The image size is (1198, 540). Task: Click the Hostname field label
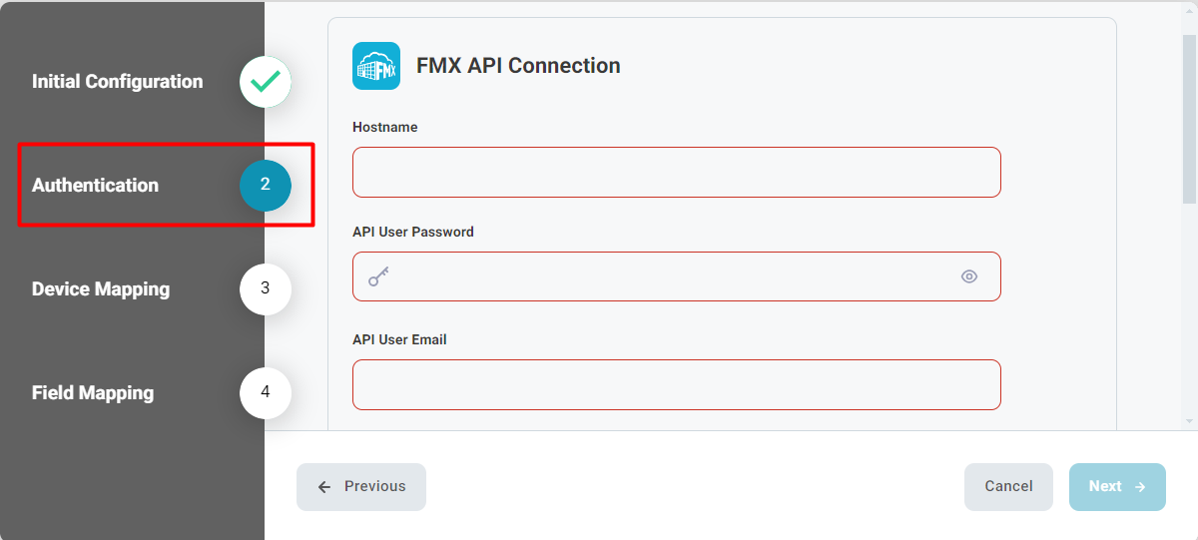pos(384,128)
